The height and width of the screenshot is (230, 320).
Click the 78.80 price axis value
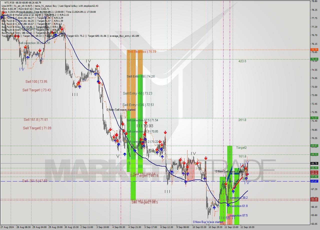[x=314, y=1]
